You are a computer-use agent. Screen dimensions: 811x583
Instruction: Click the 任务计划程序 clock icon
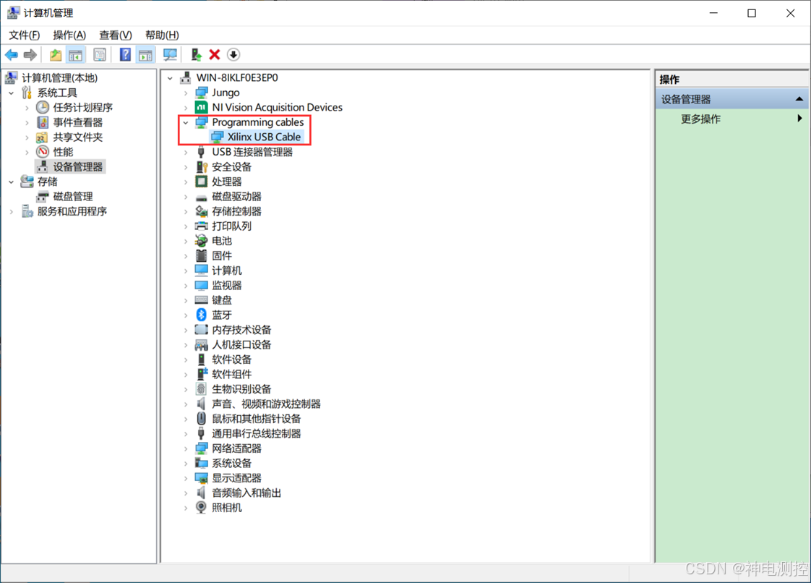click(43, 107)
